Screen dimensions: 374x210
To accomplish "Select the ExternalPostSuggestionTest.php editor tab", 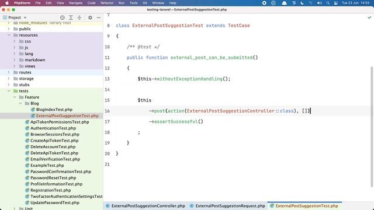I will [304, 206].
